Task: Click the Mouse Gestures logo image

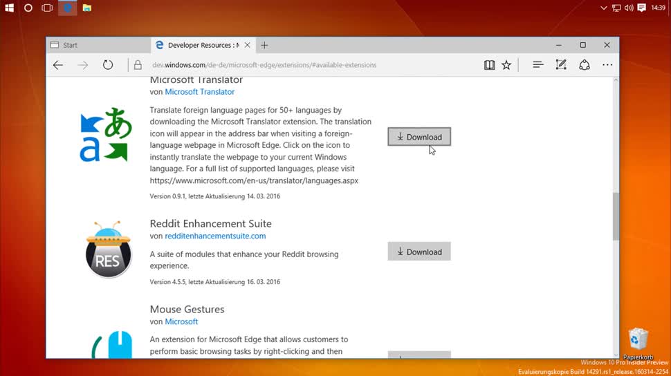Action: 112,345
